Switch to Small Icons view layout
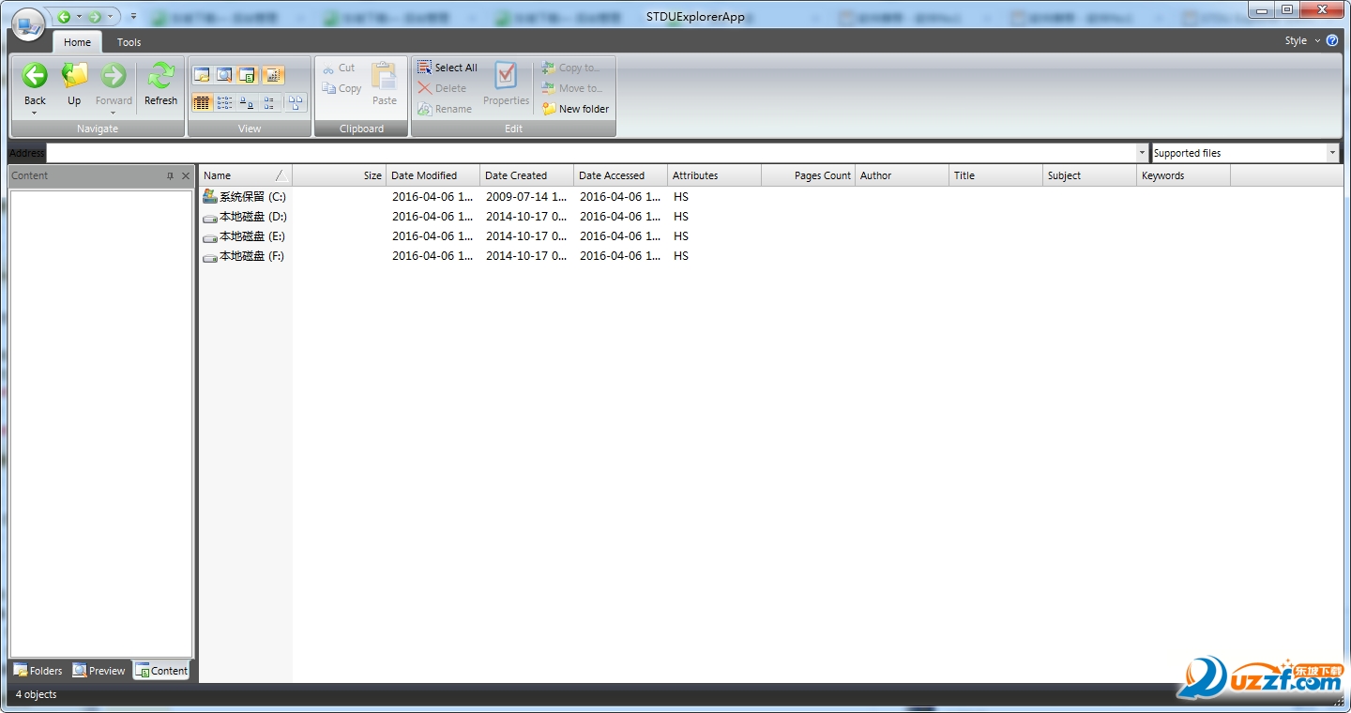Image resolution: width=1351 pixels, height=713 pixels. [x=248, y=102]
